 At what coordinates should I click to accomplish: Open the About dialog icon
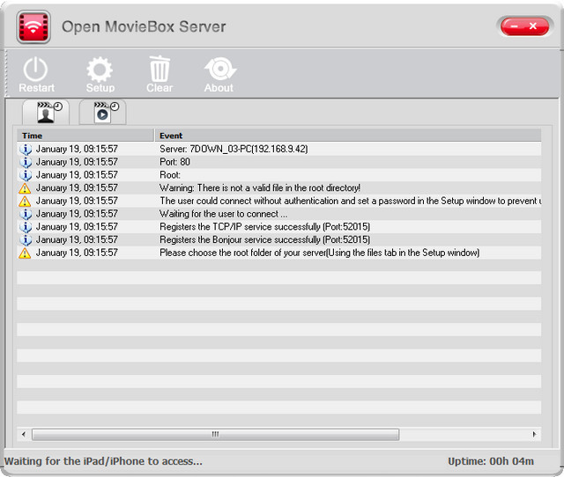coord(219,74)
